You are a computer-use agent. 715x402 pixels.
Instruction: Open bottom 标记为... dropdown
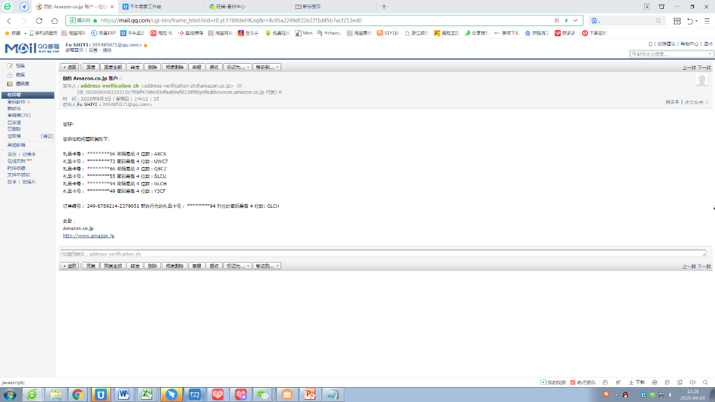tap(238, 266)
